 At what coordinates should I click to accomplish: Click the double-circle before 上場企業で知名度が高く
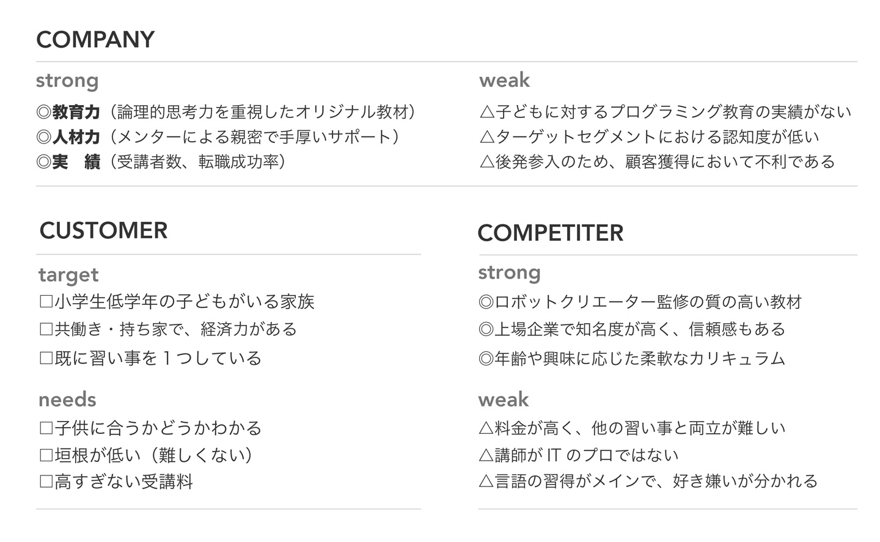coord(486,330)
